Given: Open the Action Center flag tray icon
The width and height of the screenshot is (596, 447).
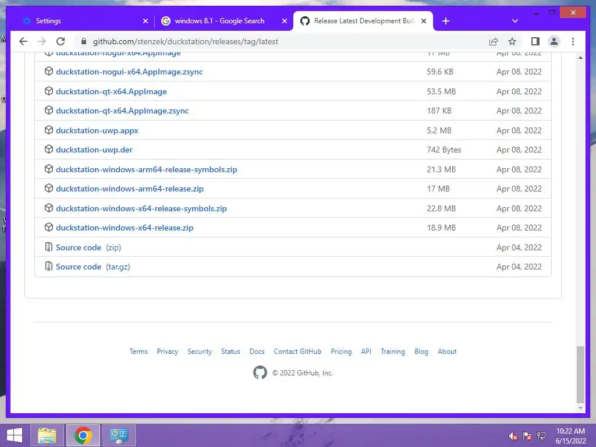Looking at the screenshot, I should 527,436.
